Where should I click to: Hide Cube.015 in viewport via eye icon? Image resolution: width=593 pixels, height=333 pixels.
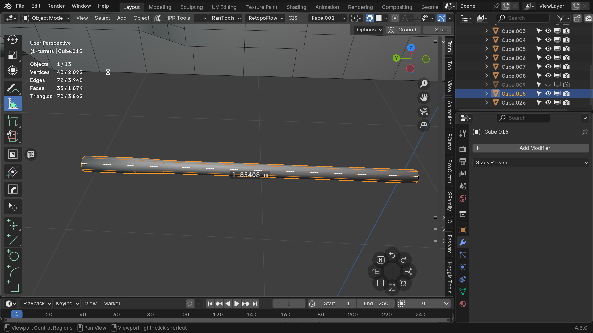pos(548,93)
